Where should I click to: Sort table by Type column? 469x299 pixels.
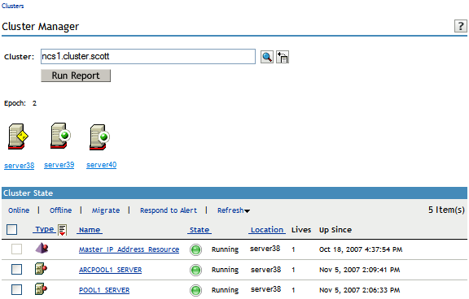pyautogui.click(x=45, y=229)
